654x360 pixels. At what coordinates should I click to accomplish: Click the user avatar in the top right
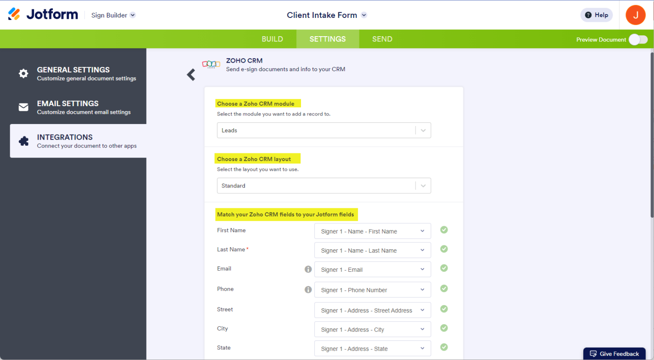click(635, 14)
